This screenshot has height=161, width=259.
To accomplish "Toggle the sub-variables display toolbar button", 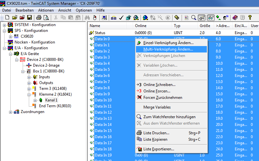I will point(202,17).
